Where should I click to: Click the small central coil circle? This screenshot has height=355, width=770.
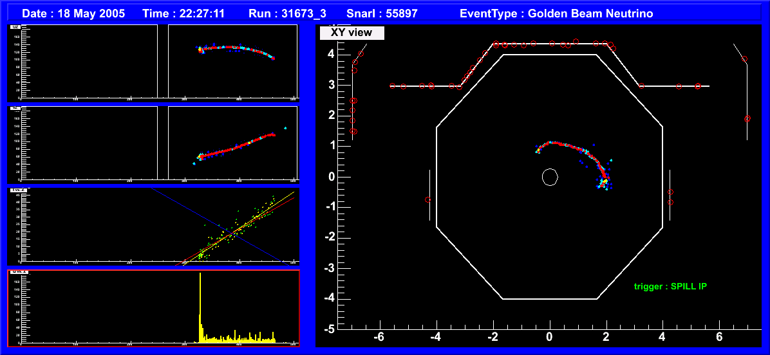549,177
